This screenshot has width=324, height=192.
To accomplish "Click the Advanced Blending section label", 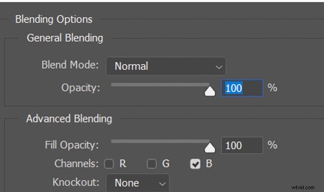I will click(69, 119).
